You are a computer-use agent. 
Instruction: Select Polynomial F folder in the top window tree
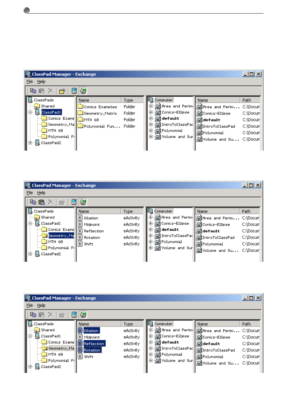pyautogui.click(x=61, y=136)
